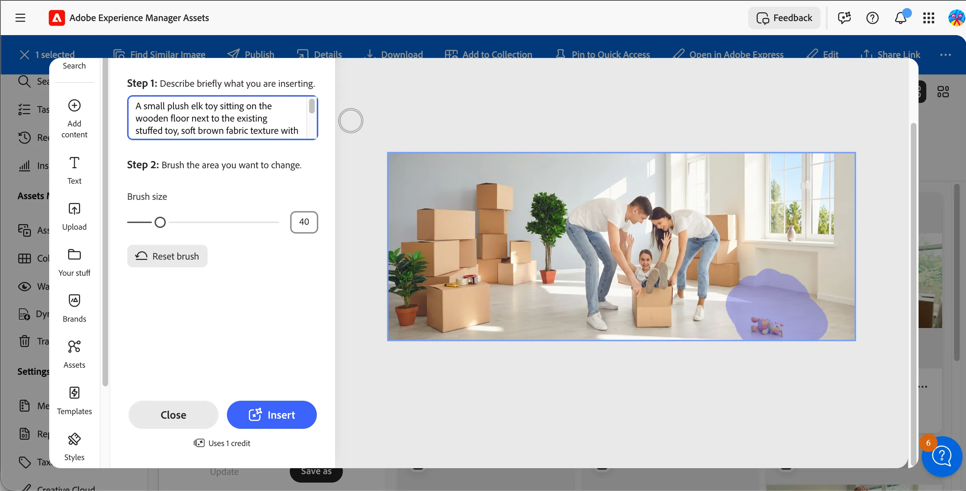
Task: Open the user profile avatar
Action: pyautogui.click(x=956, y=18)
